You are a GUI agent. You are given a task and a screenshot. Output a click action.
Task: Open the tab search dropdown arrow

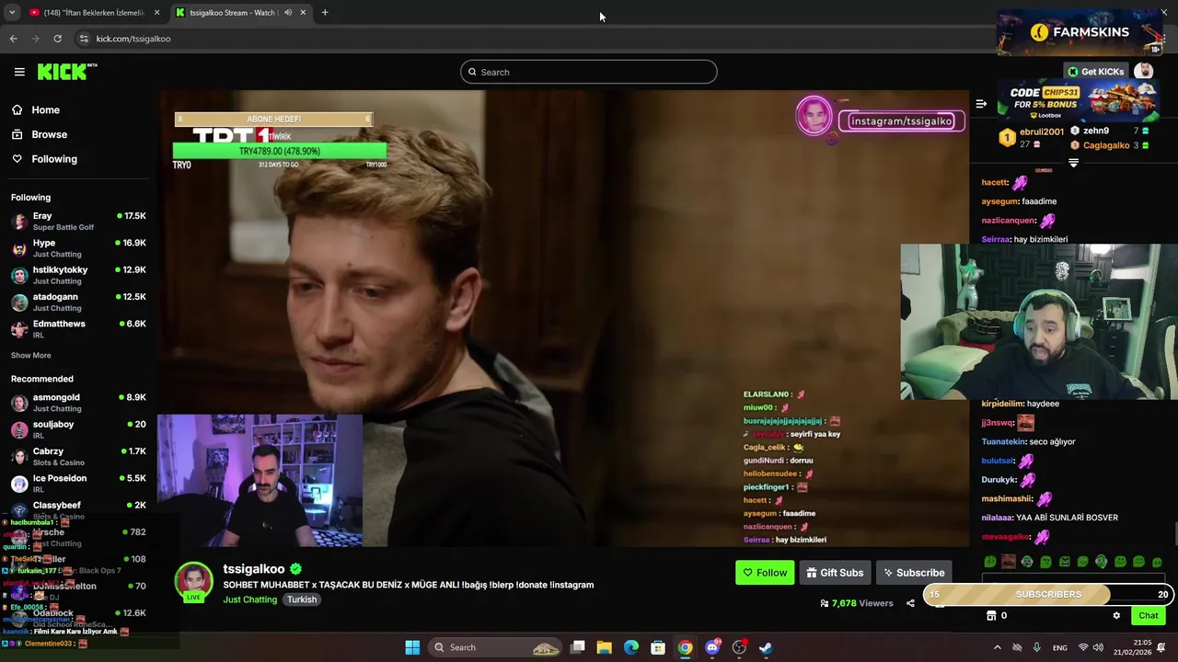(12, 13)
